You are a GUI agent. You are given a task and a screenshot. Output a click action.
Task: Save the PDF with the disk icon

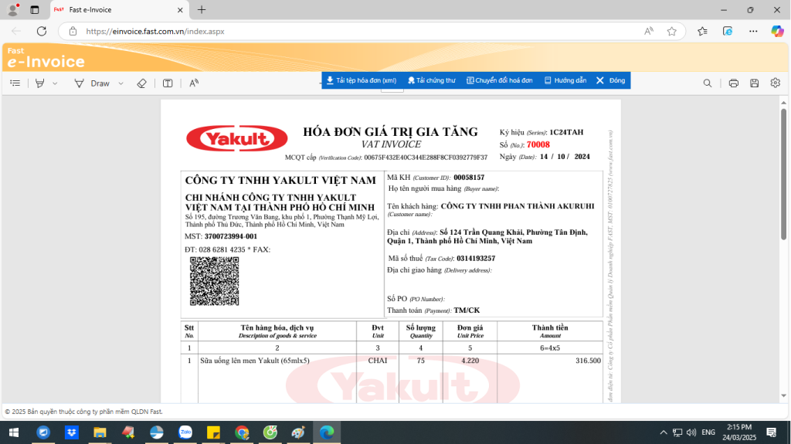[x=754, y=83]
